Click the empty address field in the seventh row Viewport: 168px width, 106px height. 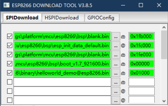[142, 91]
